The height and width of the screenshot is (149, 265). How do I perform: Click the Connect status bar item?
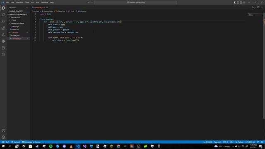(16, 142)
